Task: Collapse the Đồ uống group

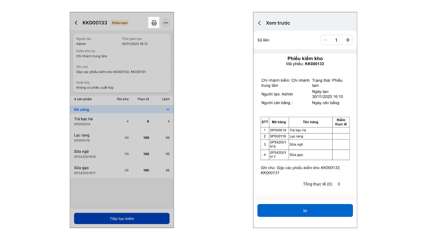Action: (168, 109)
